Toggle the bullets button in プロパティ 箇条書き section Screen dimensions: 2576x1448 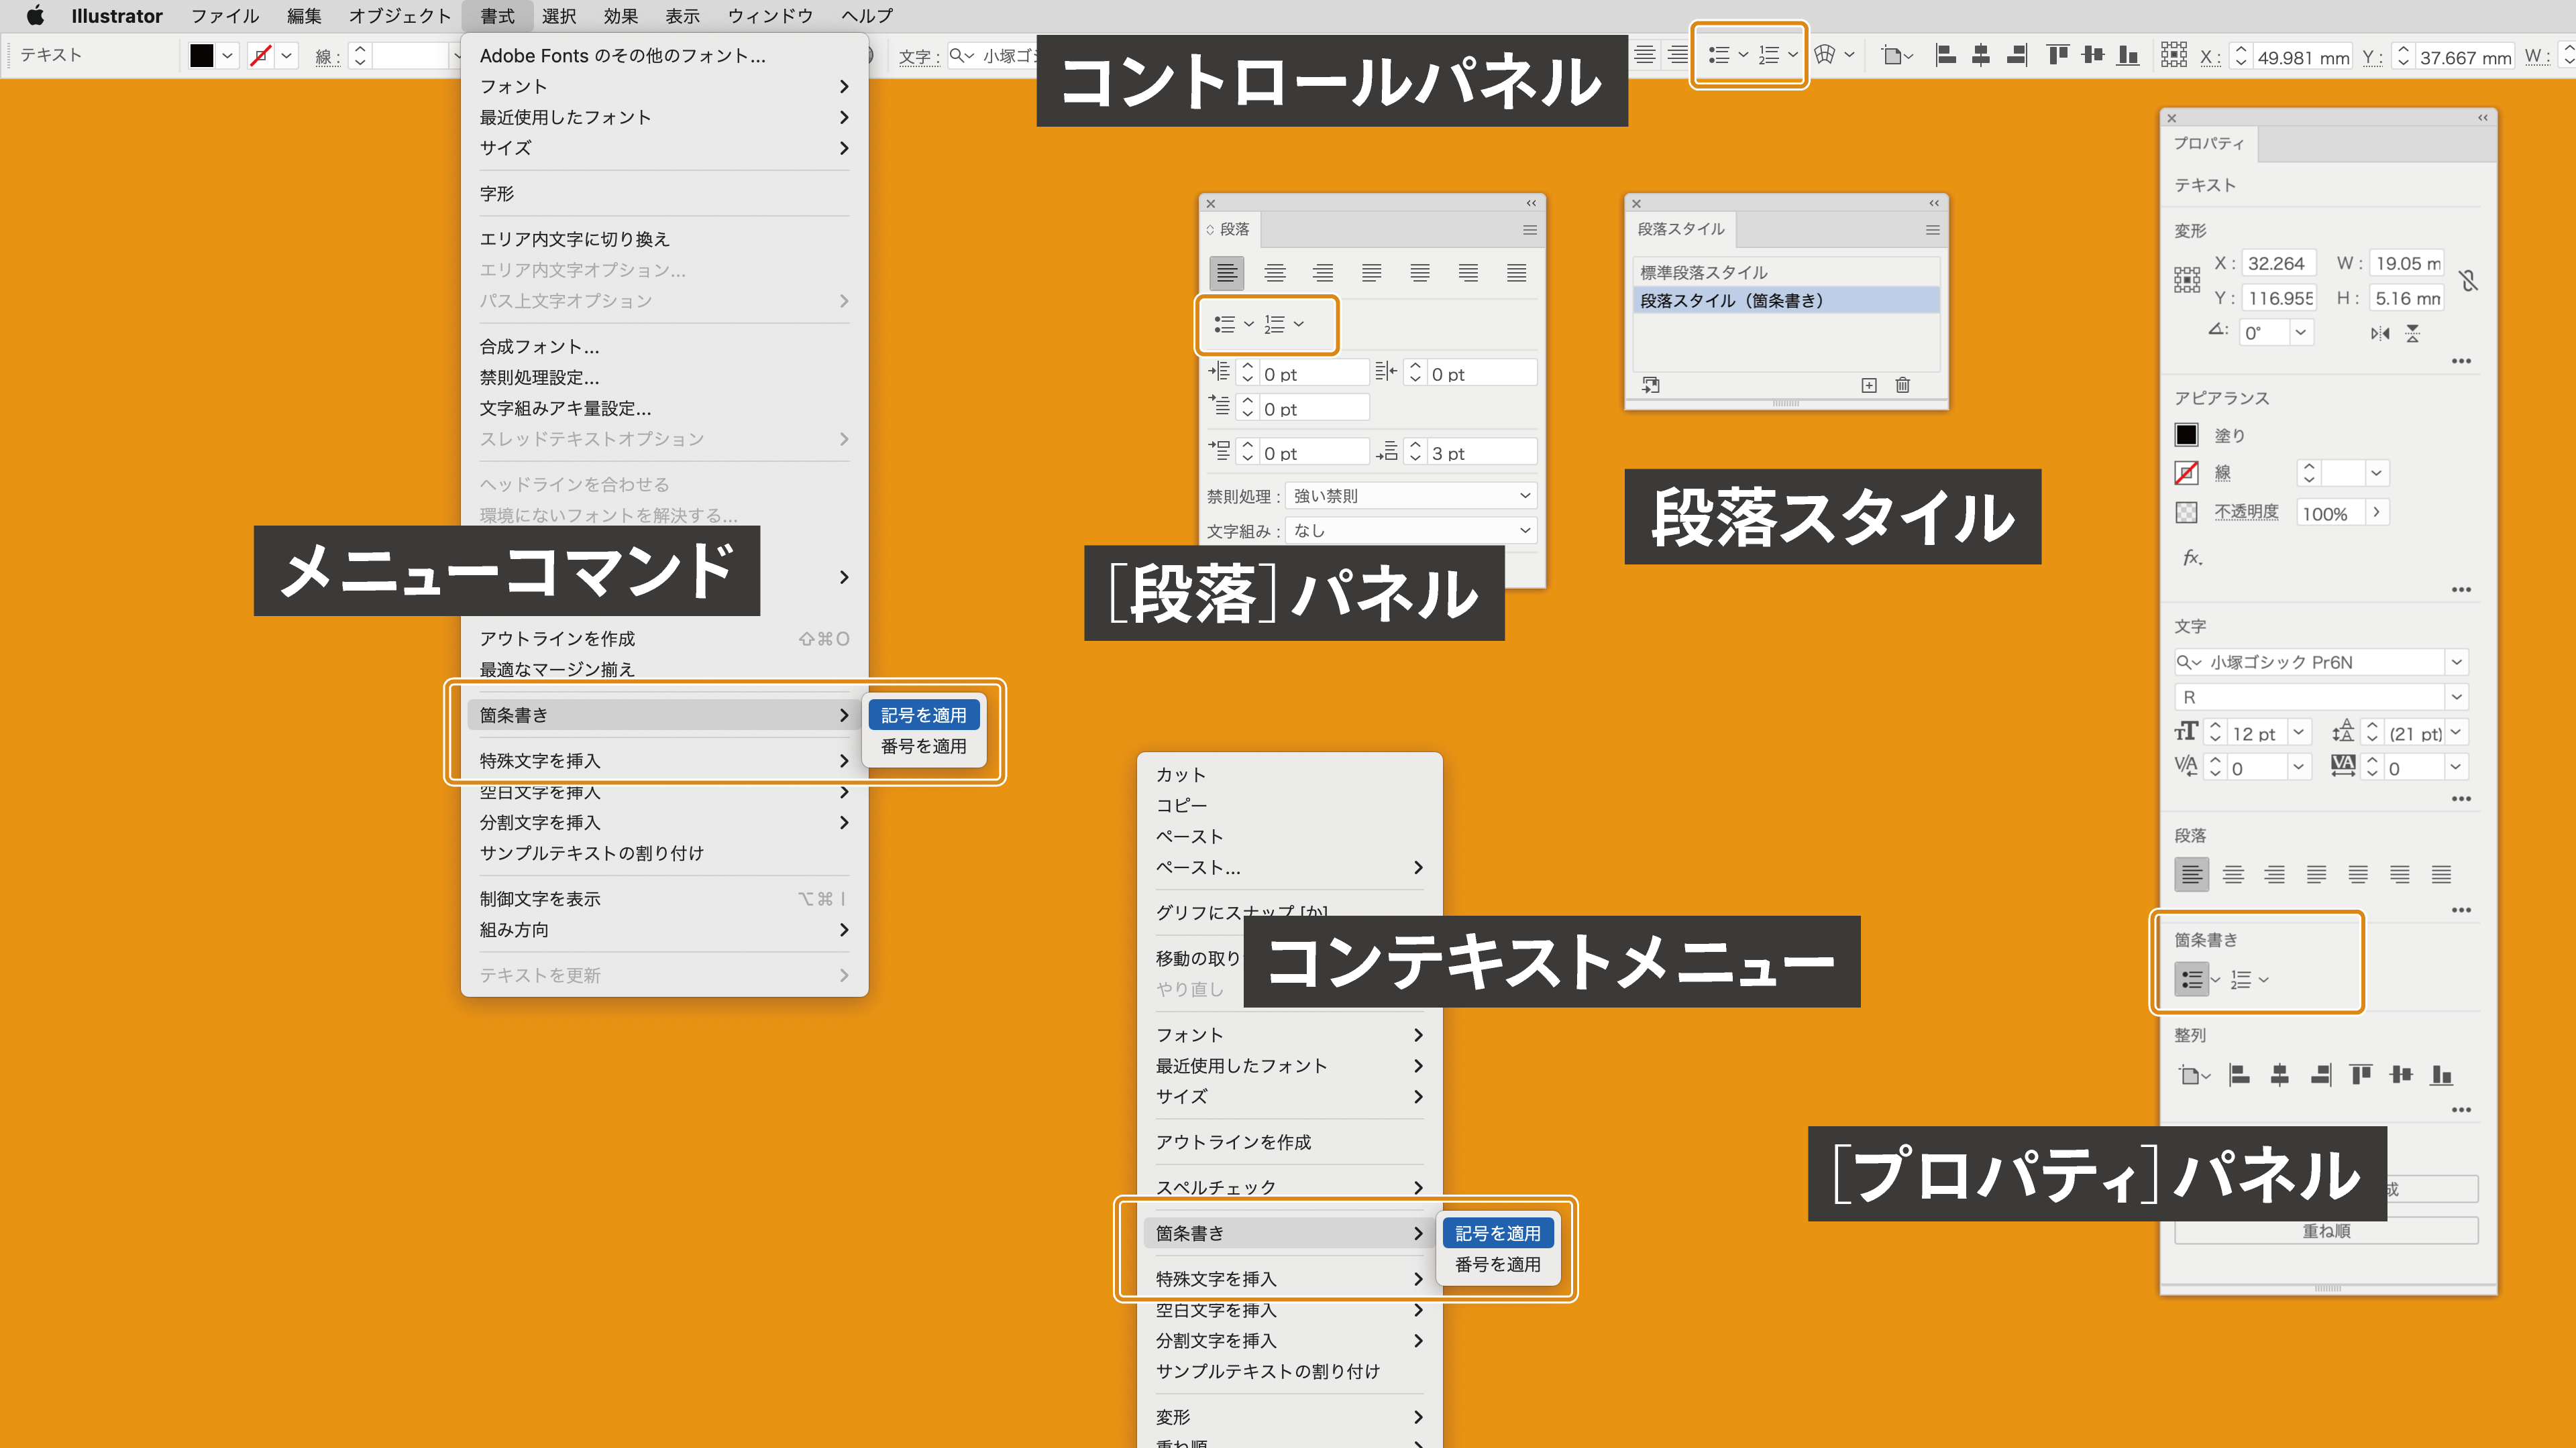pos(2192,979)
